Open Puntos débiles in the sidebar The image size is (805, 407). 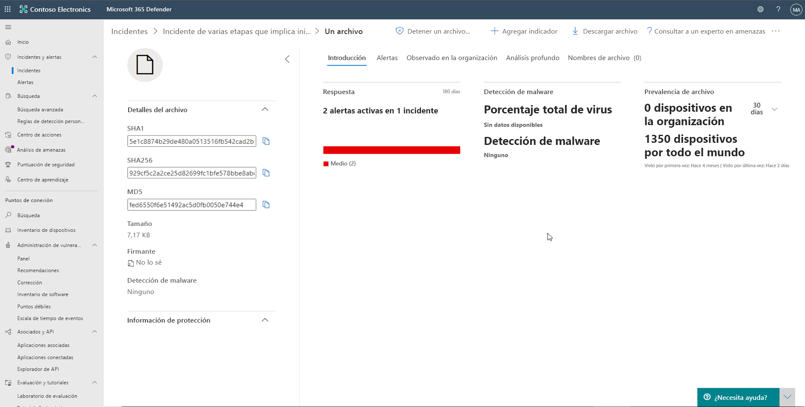point(34,307)
